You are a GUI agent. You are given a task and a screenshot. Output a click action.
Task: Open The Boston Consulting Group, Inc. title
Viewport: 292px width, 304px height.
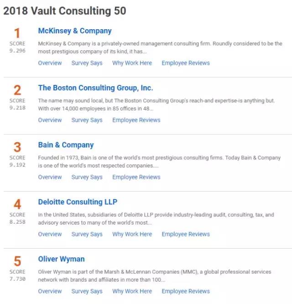click(95, 88)
